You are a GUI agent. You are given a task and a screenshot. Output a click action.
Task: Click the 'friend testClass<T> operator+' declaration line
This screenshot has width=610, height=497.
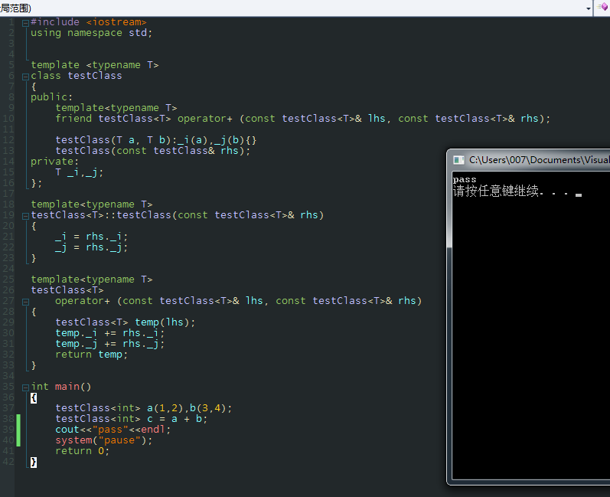302,119
